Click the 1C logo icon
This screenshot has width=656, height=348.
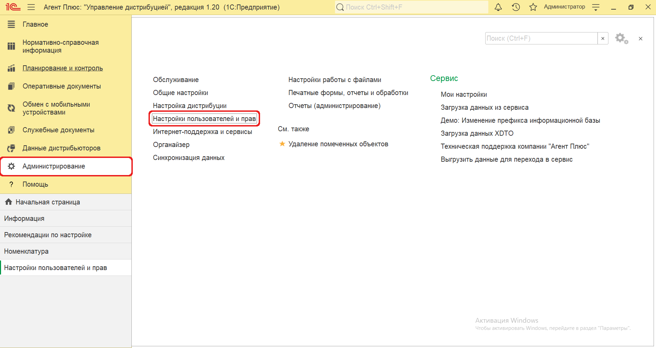pyautogui.click(x=13, y=7)
